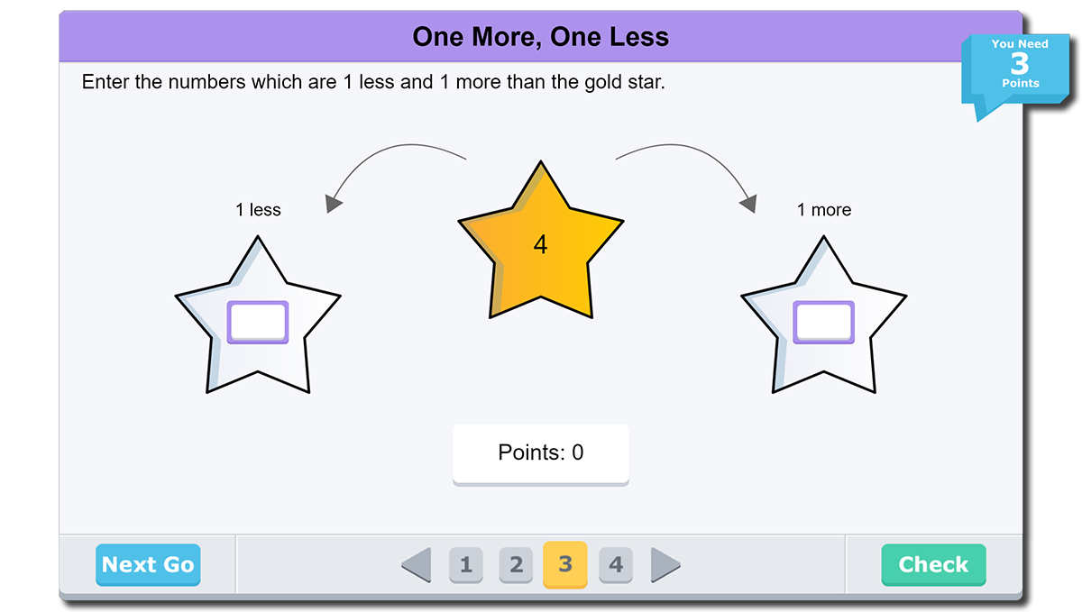Click the 'One More, One Less' title bar

pyautogui.click(x=540, y=37)
